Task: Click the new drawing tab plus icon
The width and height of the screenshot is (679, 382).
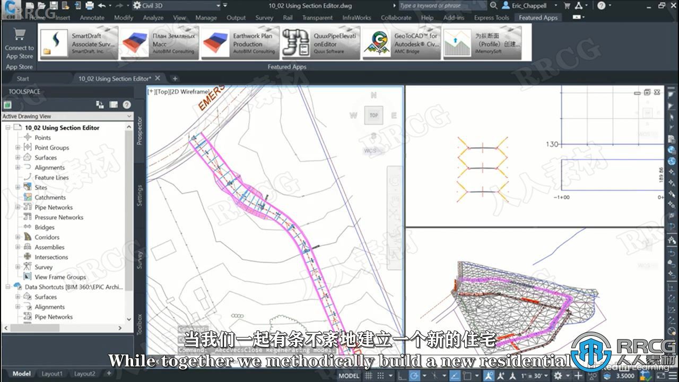Action: (175, 79)
